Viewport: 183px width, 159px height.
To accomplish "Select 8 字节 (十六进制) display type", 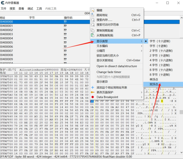I will (x=161, y=70).
